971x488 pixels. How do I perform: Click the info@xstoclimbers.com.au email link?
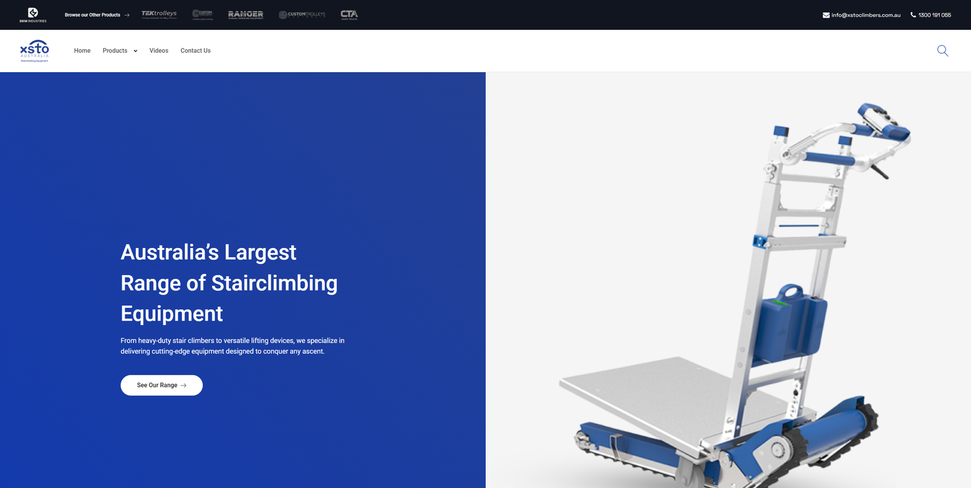pyautogui.click(x=865, y=15)
